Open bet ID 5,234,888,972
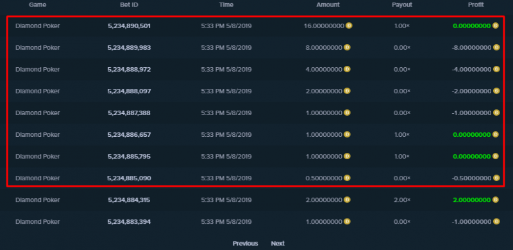Screen dimensions: 513x250 click(x=130, y=70)
